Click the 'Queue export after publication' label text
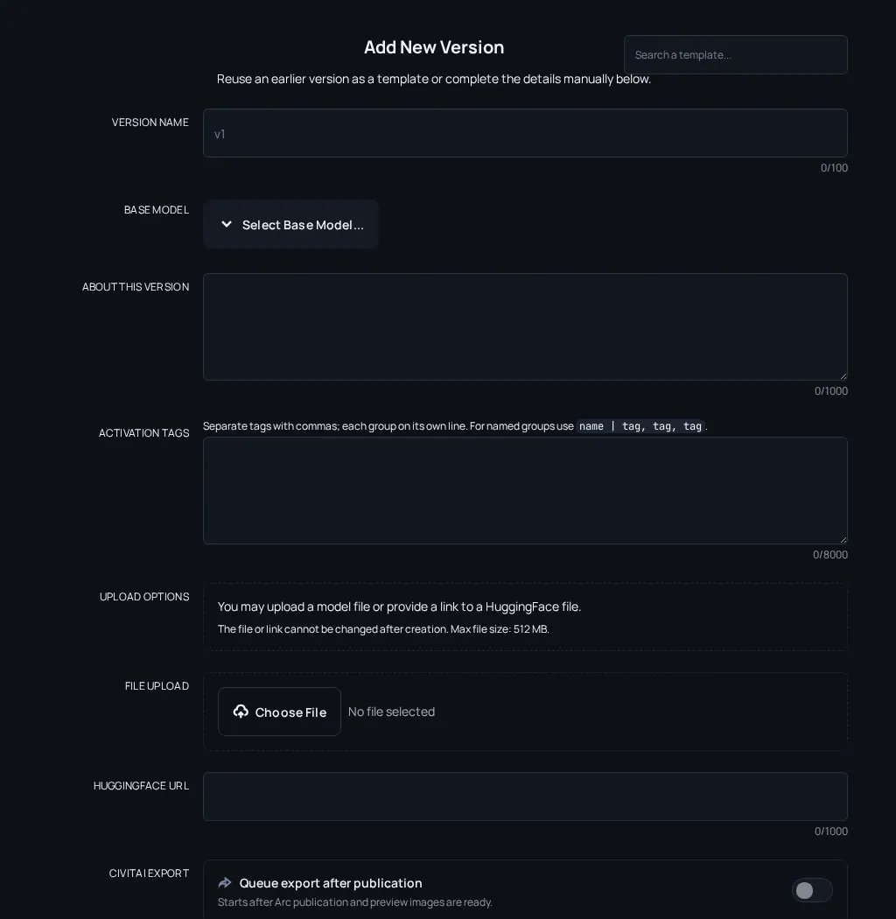 (331, 882)
